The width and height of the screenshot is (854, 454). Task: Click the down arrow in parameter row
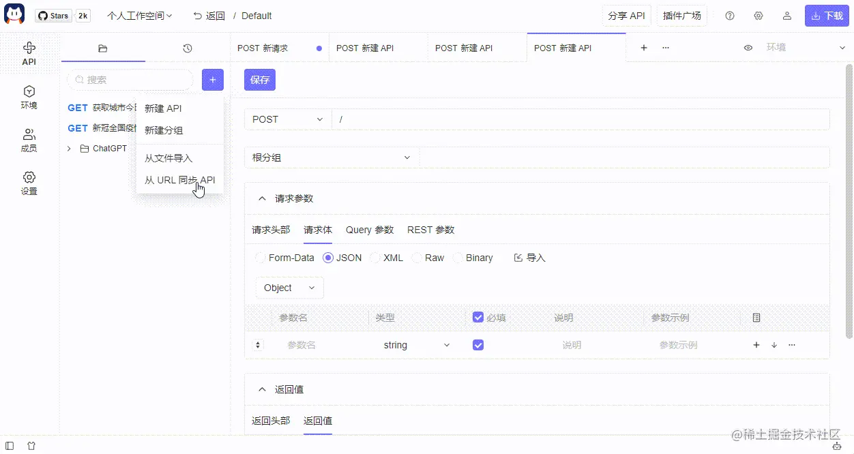[774, 345]
